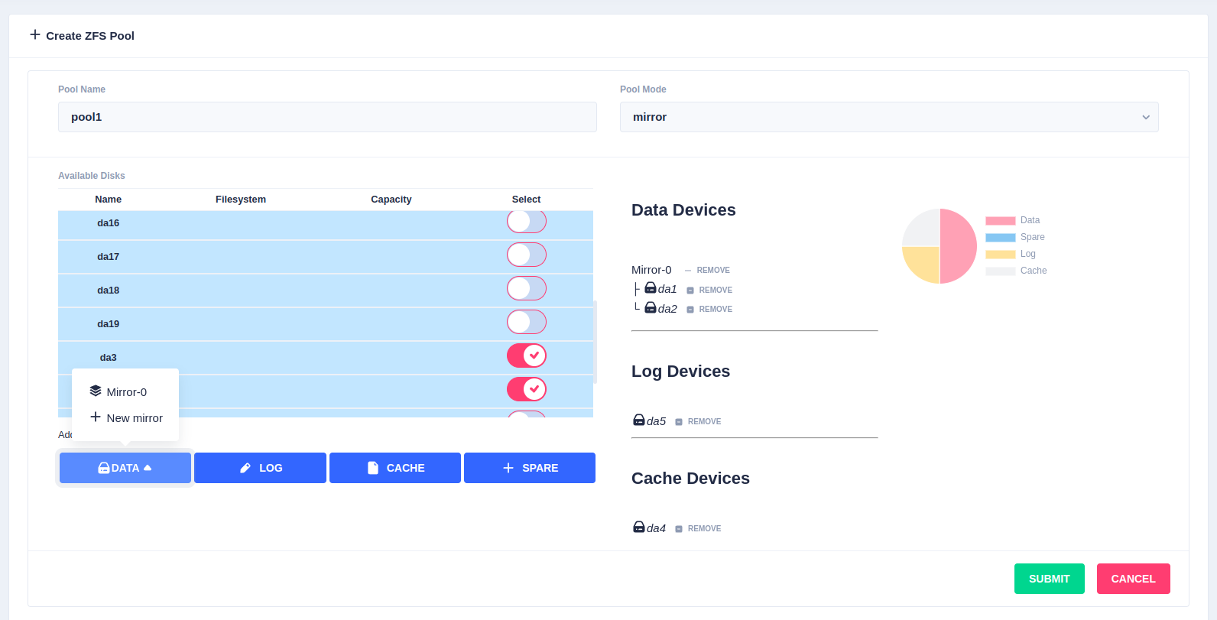The image size is (1217, 620).
Task: Cancel the pool creation
Action: pos(1134,579)
